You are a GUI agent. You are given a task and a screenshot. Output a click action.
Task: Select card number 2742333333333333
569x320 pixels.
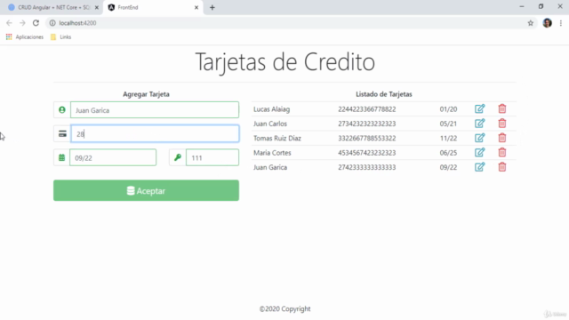pos(367,167)
